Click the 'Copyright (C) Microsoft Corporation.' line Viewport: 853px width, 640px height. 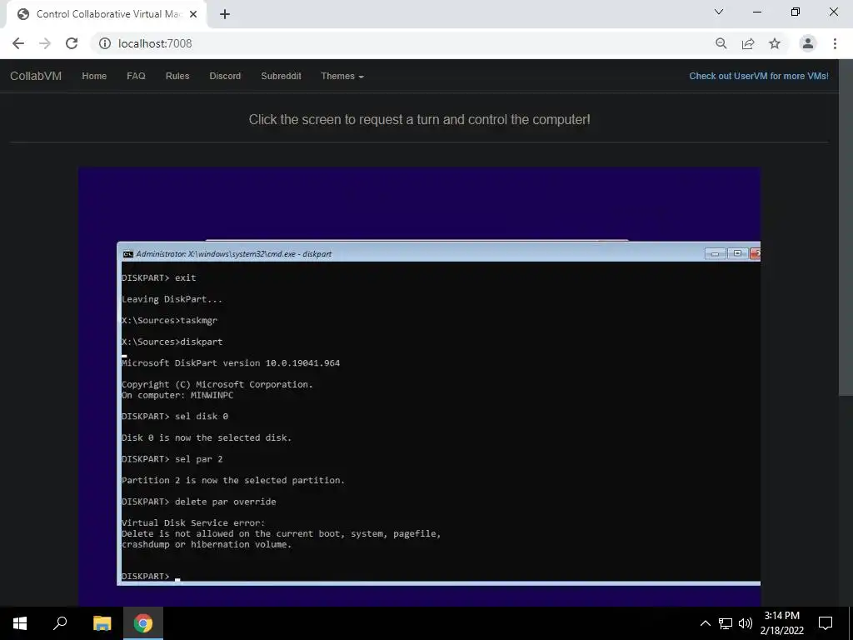click(x=217, y=384)
